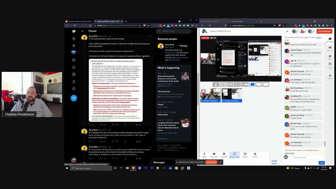
Task: Switch to Notifications / Twitter tab in right browser
Action: tap(214, 21)
